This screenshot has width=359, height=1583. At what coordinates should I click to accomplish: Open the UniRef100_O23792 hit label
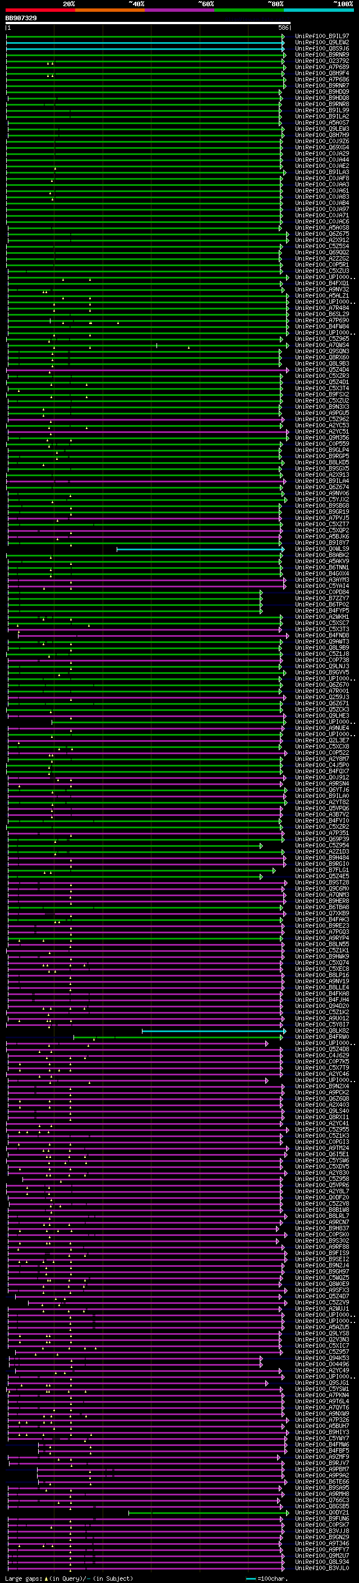(x=322, y=61)
